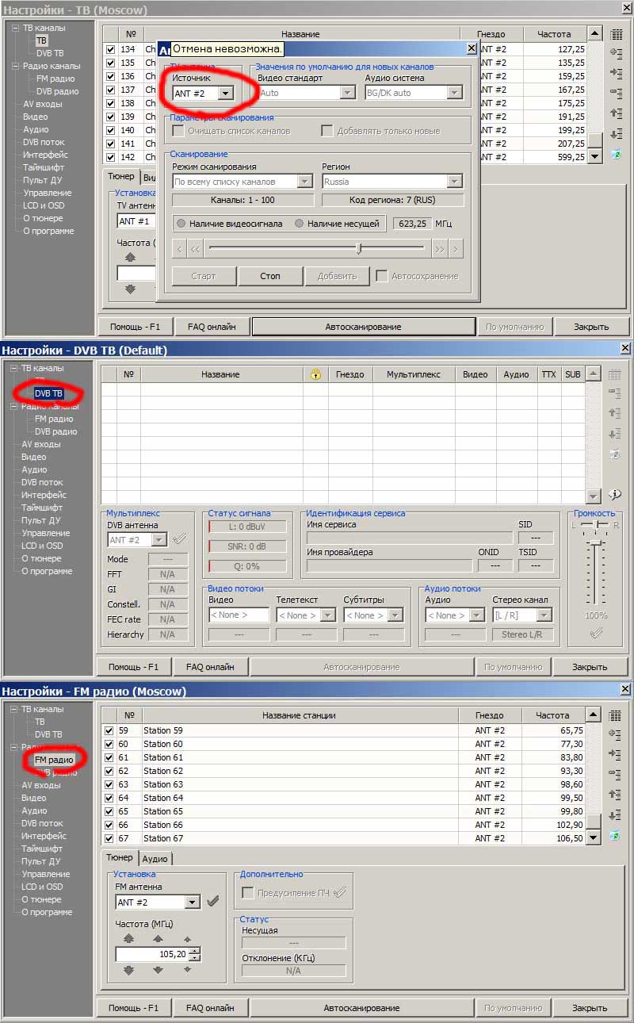The height and width of the screenshot is (1023, 634).
Task: Switch to the Аудио tab in the FM радио window
Action: click(x=155, y=858)
